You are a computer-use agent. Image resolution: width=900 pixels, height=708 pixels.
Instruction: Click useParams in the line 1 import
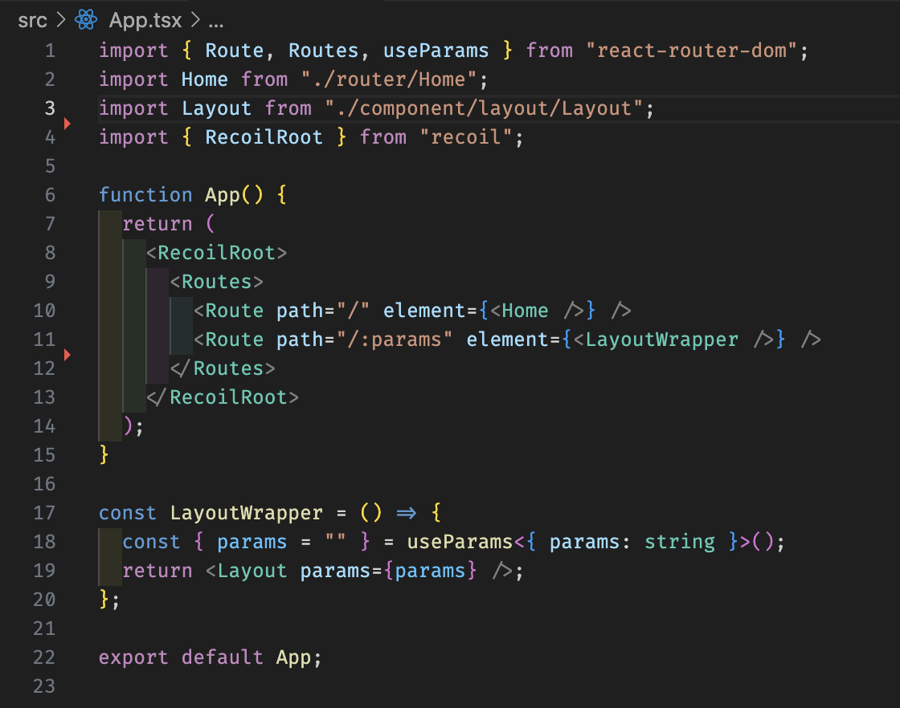pyautogui.click(x=436, y=51)
